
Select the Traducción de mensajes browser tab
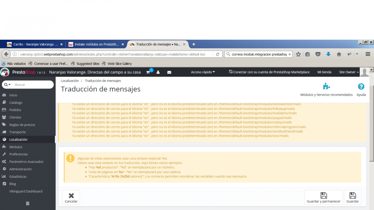click(158, 44)
